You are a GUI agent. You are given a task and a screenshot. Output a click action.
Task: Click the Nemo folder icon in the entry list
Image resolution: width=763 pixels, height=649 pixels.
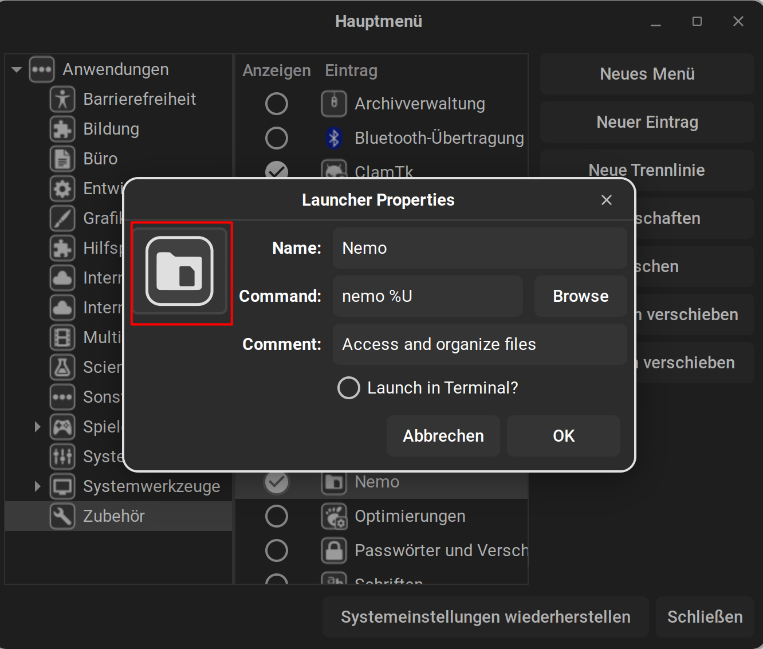[x=334, y=482]
